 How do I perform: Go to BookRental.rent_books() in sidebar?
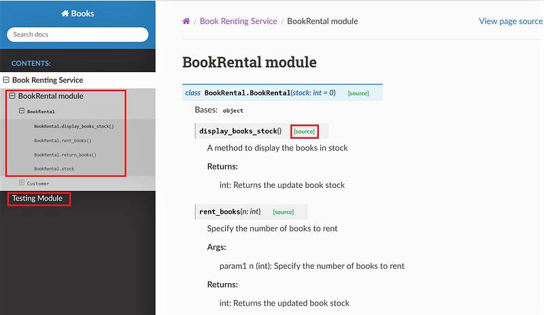[x=63, y=141]
